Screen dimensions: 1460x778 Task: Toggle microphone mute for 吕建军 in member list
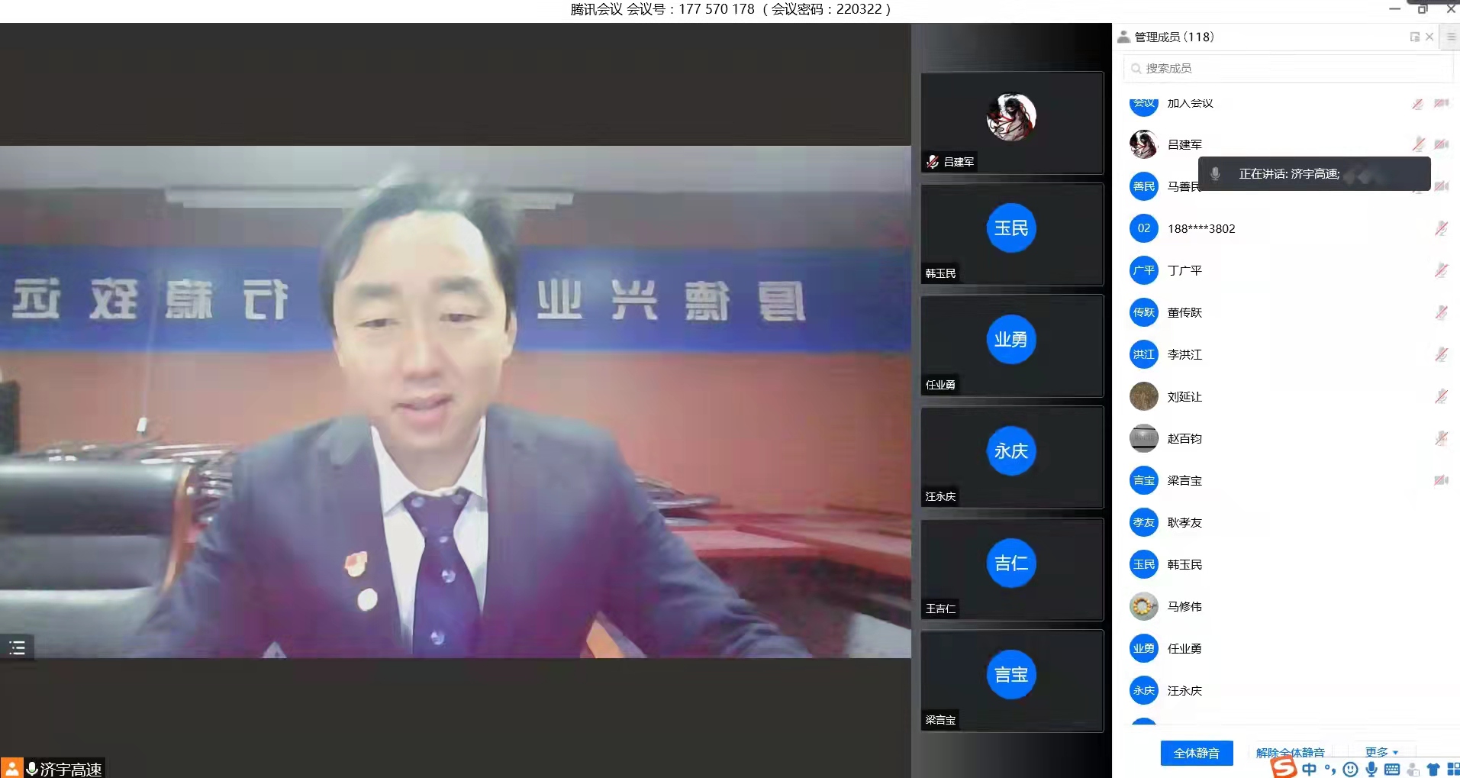click(x=1418, y=144)
